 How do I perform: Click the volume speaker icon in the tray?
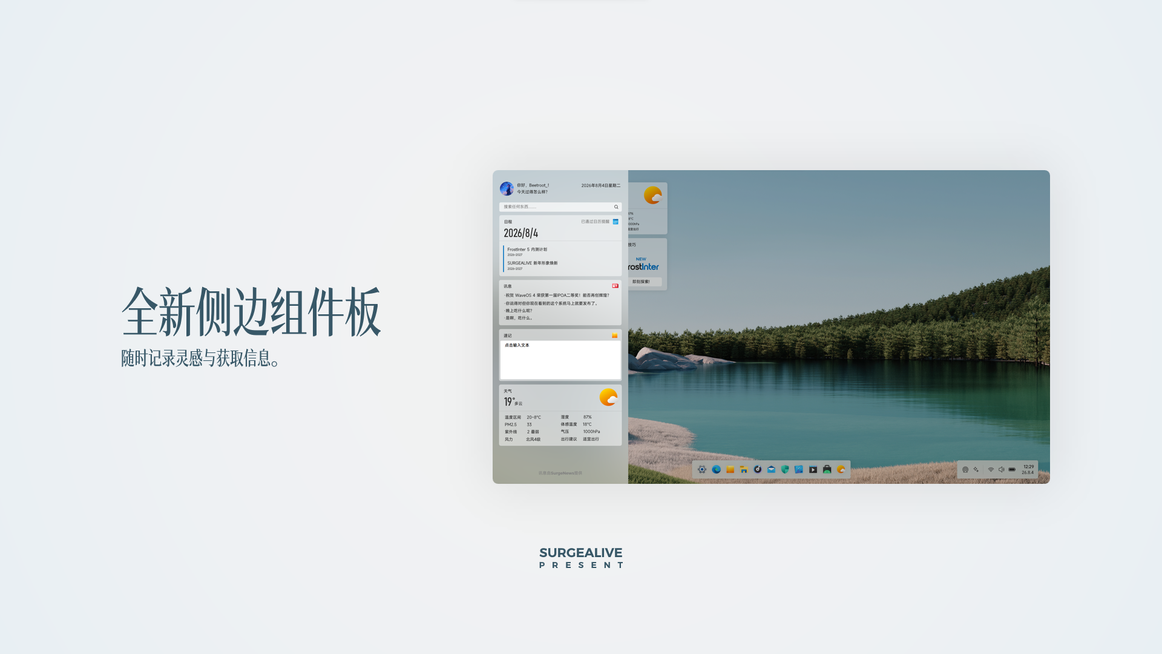[1001, 469]
